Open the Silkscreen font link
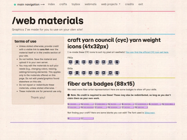Screen dimensions: 187x140 (x=150, y=113)
